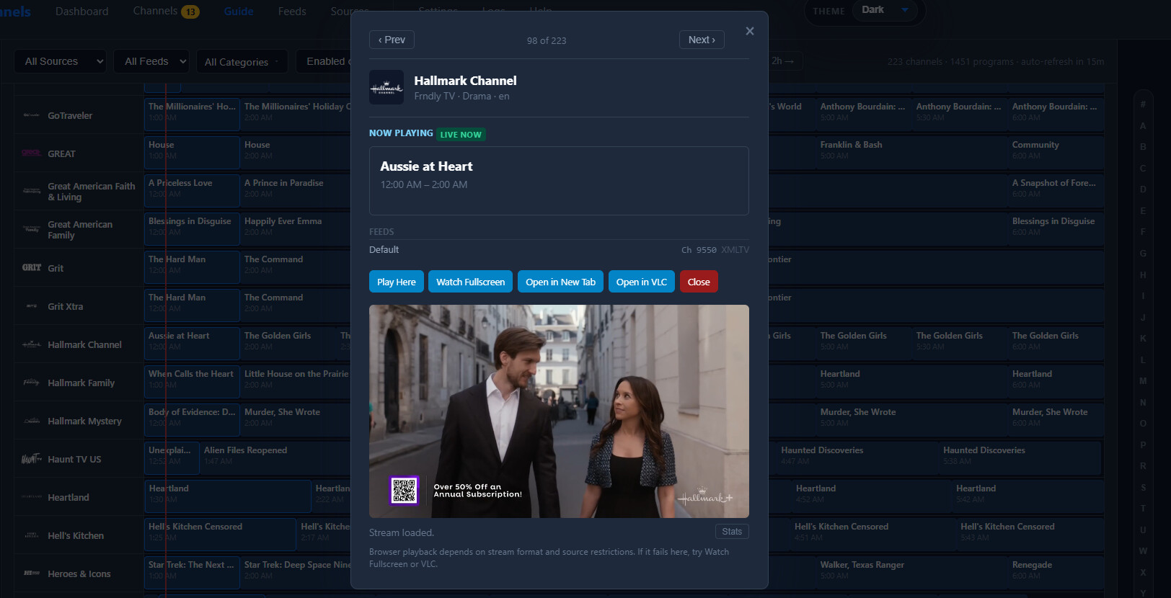Open Star Trek: Deep Space Nine program

(296, 573)
